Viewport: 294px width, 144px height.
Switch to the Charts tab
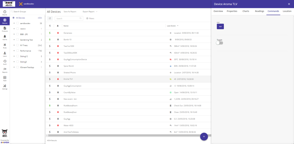[x=245, y=11]
